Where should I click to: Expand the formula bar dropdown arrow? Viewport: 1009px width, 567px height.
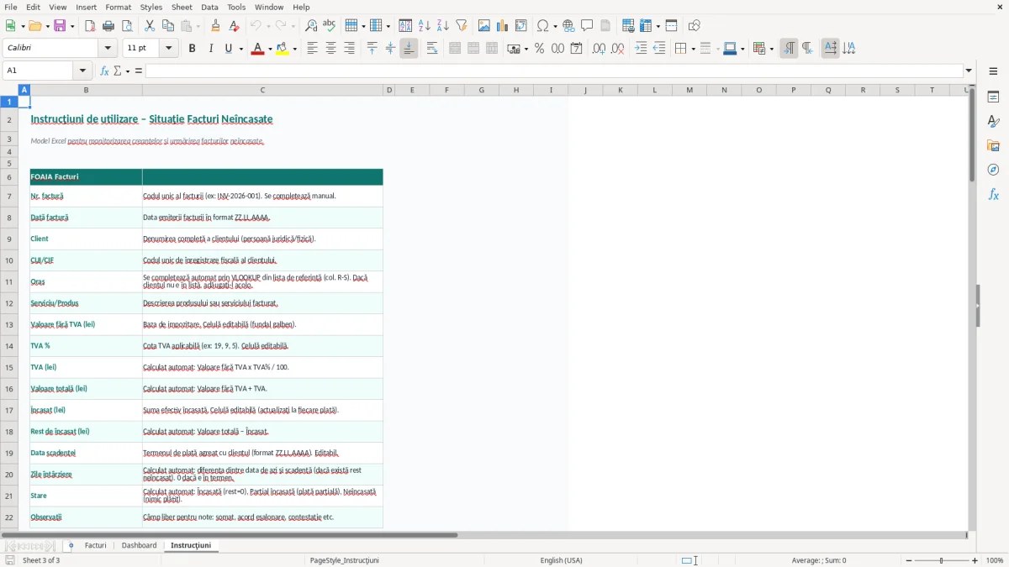969,71
